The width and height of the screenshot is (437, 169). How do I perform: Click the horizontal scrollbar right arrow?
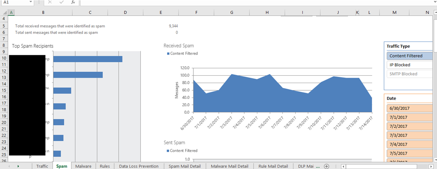coord(434,166)
